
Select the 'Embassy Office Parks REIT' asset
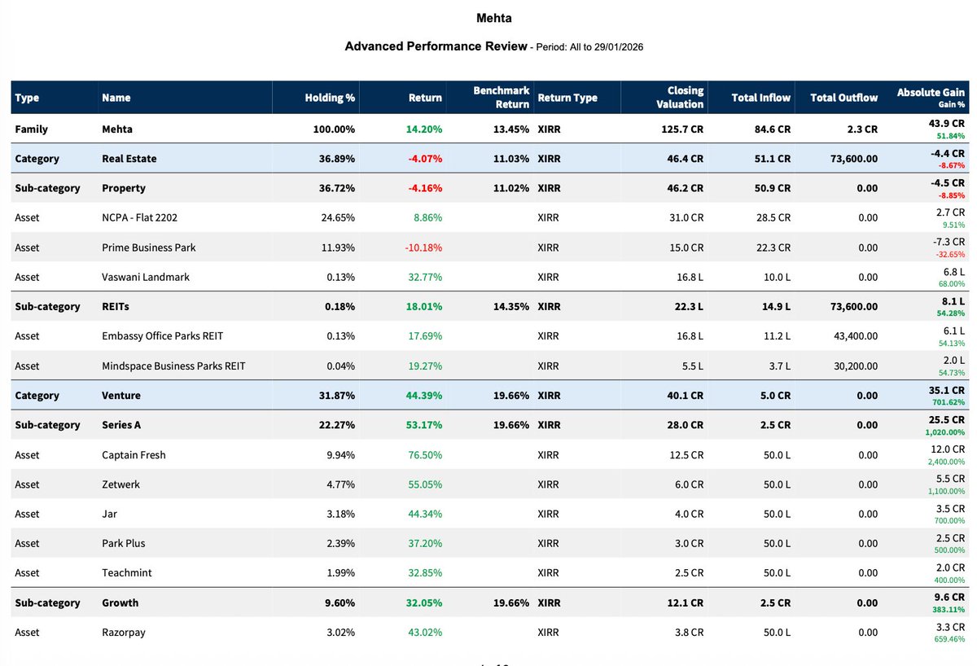(x=163, y=335)
